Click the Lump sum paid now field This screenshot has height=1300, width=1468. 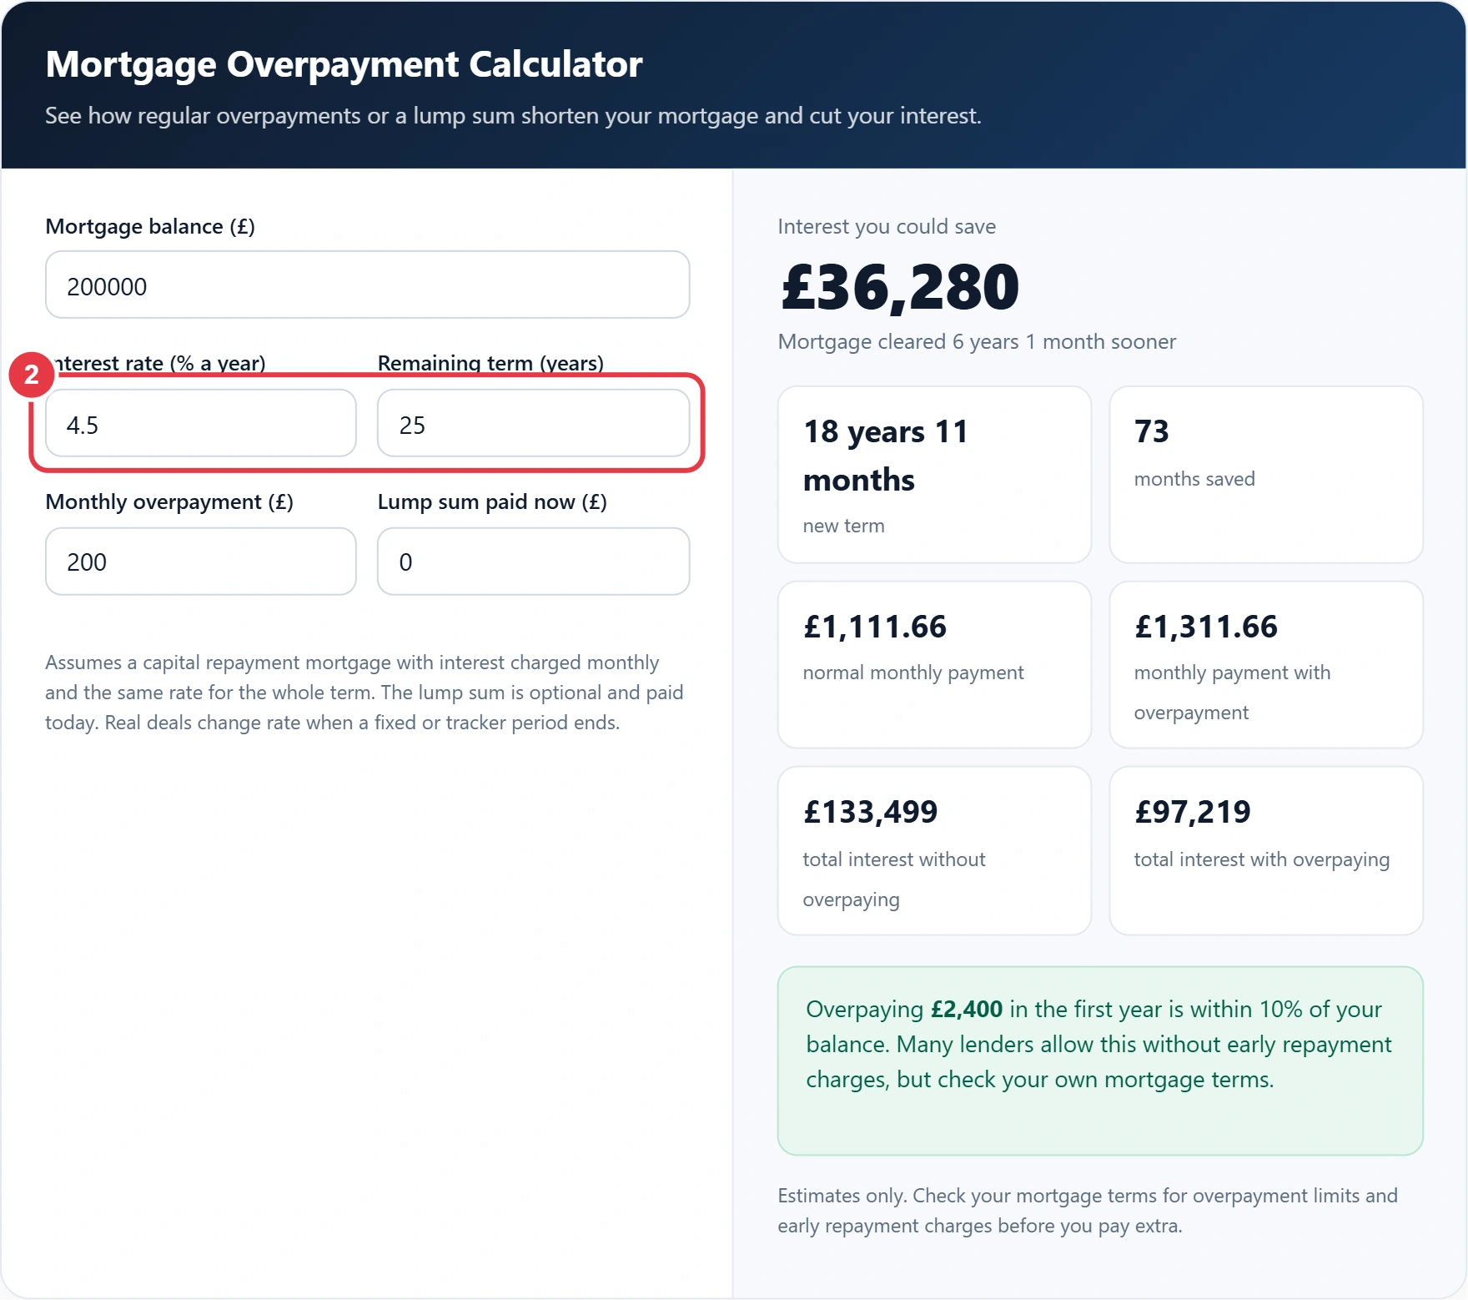(533, 562)
